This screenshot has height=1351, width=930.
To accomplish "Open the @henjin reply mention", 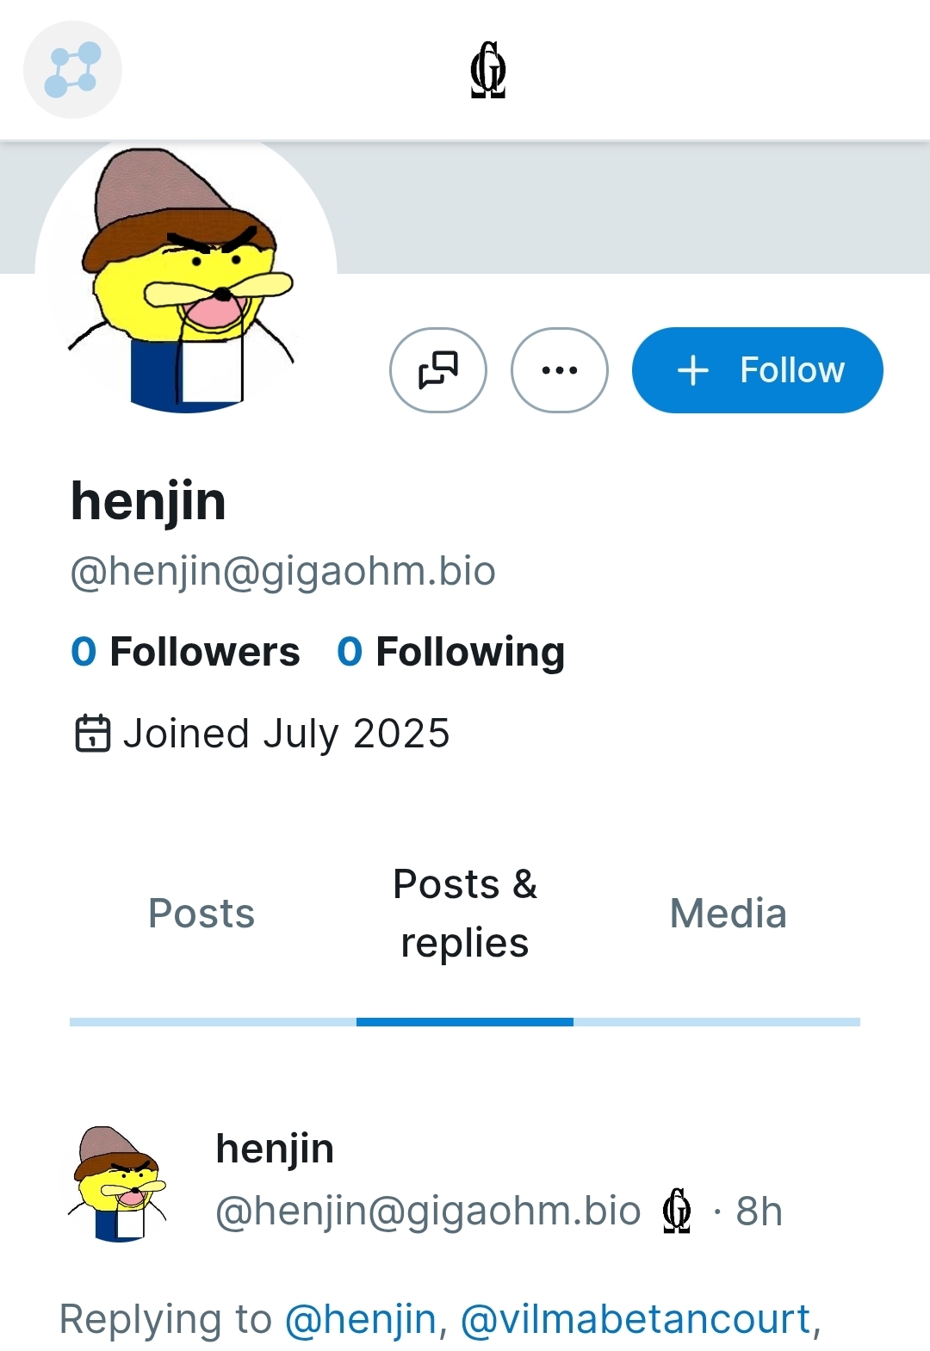I will (x=361, y=1319).
